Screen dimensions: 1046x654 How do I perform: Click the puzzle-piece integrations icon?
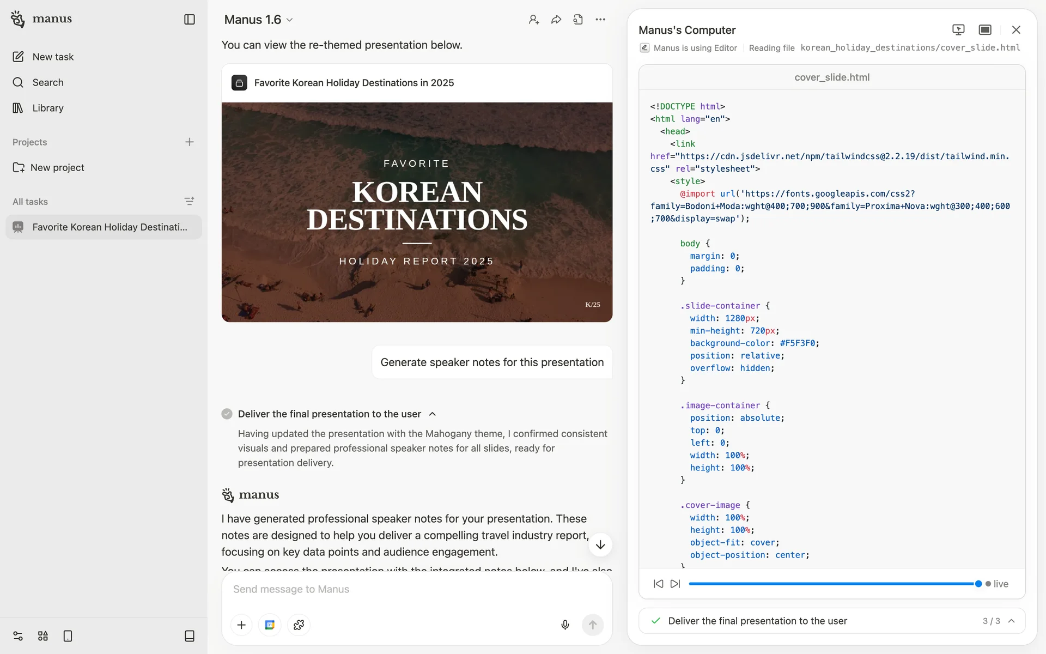click(299, 625)
